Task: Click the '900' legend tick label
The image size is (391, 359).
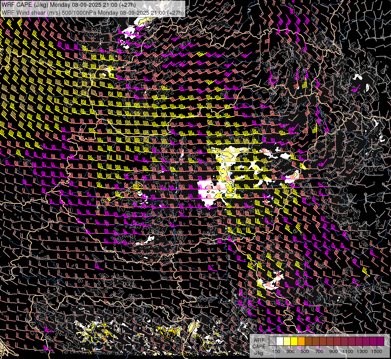Action: (333, 351)
